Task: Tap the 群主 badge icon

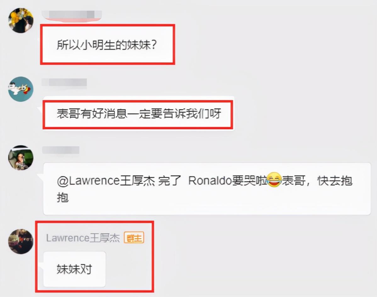Action: [x=134, y=238]
